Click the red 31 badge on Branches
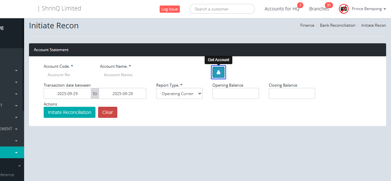 click(328, 5)
